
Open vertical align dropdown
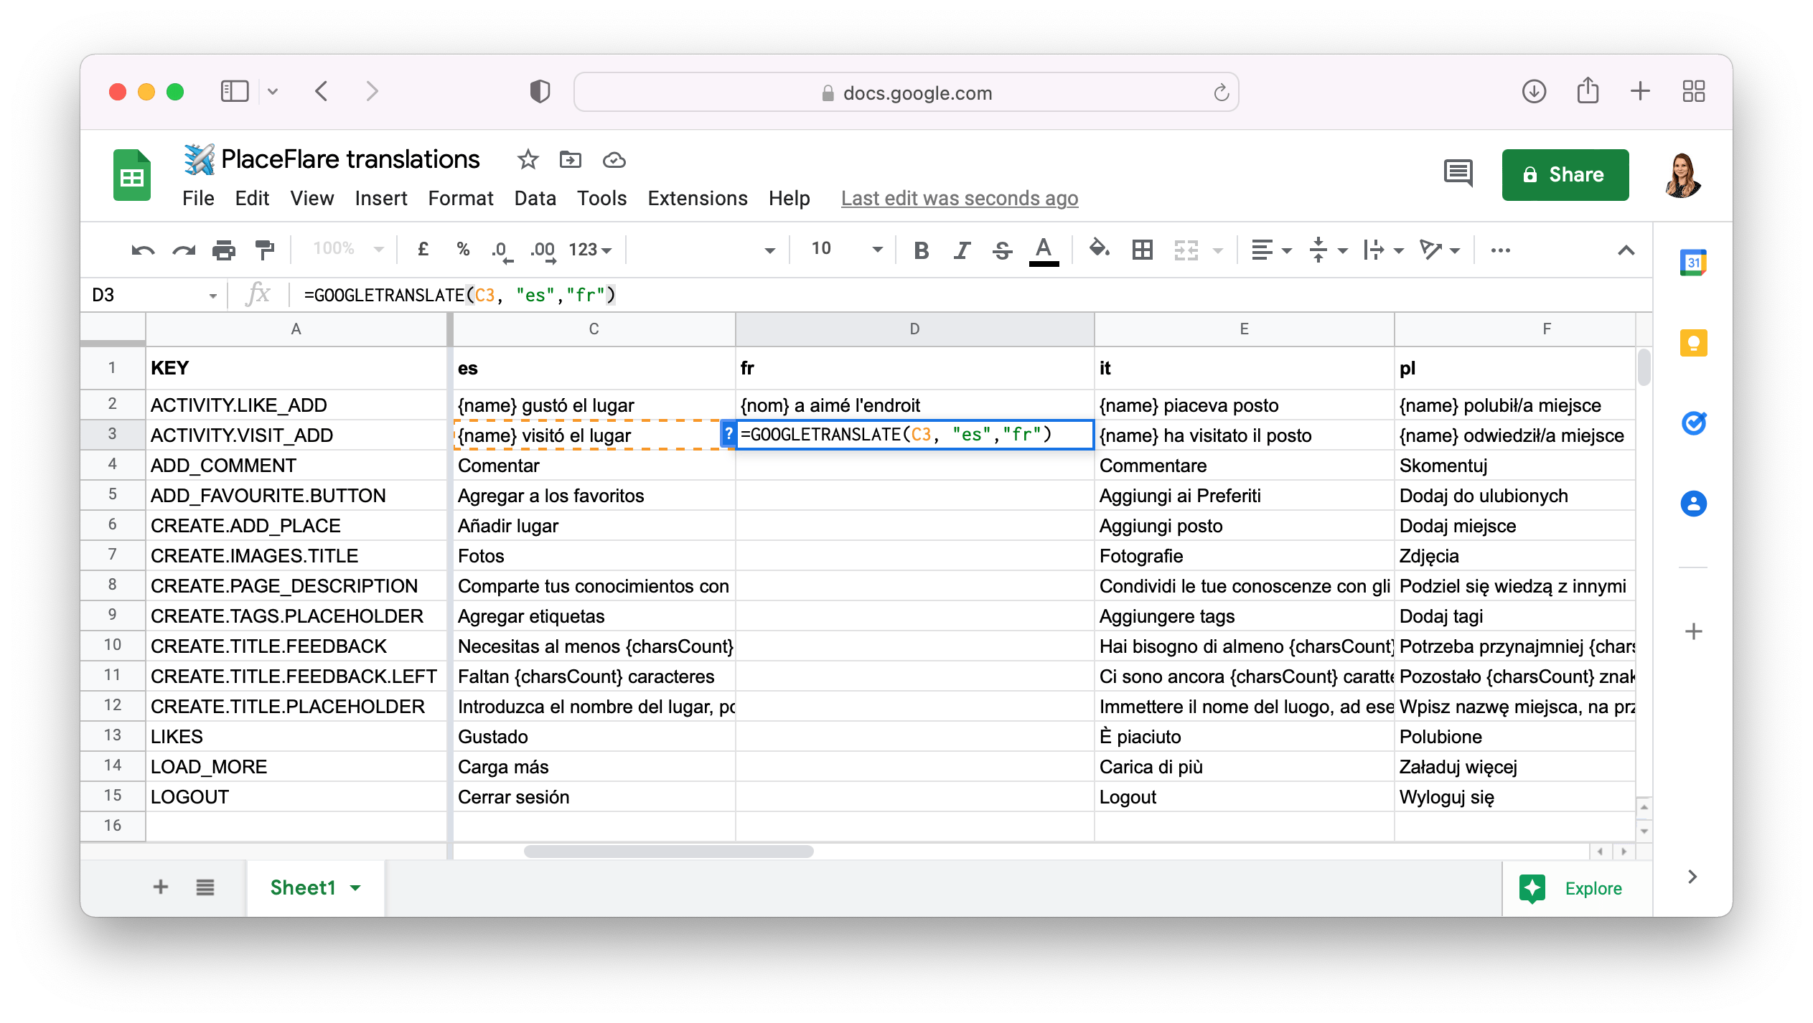1328,250
